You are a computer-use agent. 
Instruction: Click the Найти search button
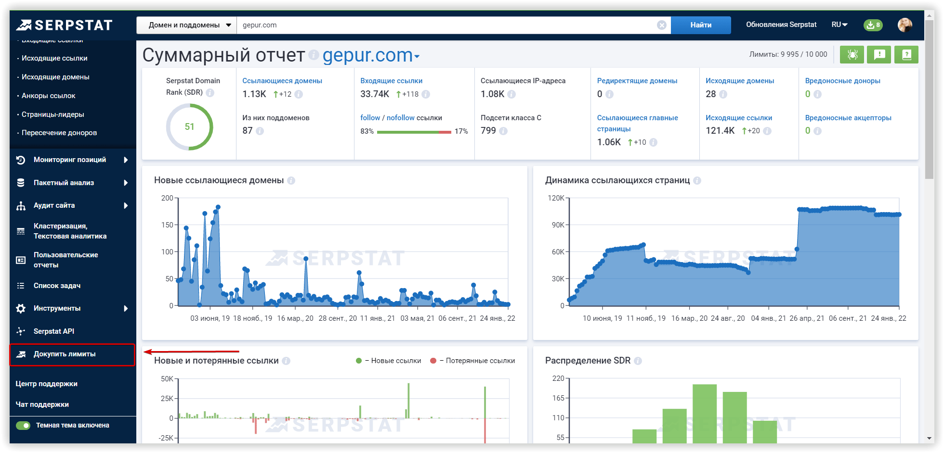point(701,25)
